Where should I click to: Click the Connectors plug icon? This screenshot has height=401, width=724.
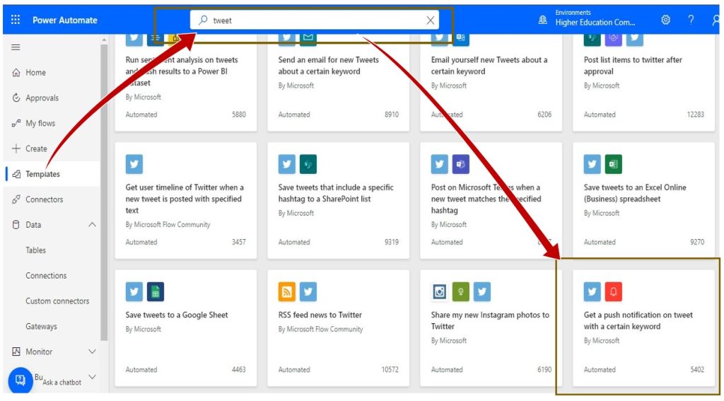click(16, 199)
